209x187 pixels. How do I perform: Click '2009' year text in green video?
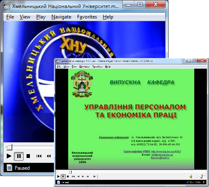(82, 162)
